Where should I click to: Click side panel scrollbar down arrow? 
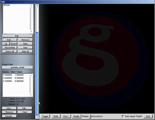click(37, 117)
